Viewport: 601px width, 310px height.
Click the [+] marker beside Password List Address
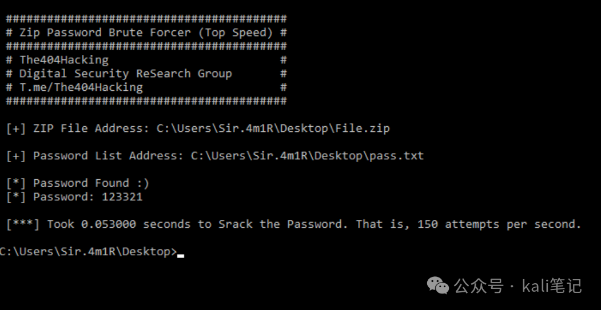(16, 156)
